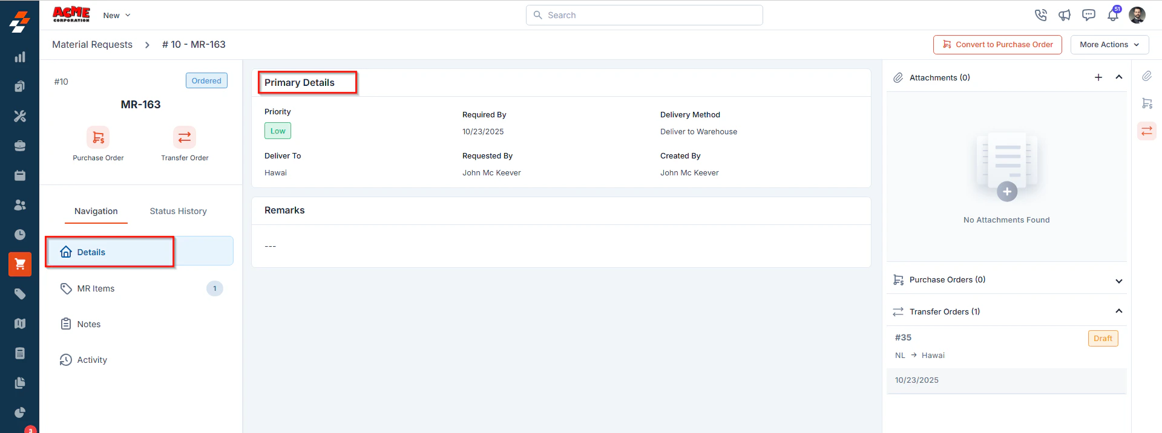This screenshot has width=1162, height=433.
Task: Click the Deliver To value Hawai
Action: tap(275, 173)
